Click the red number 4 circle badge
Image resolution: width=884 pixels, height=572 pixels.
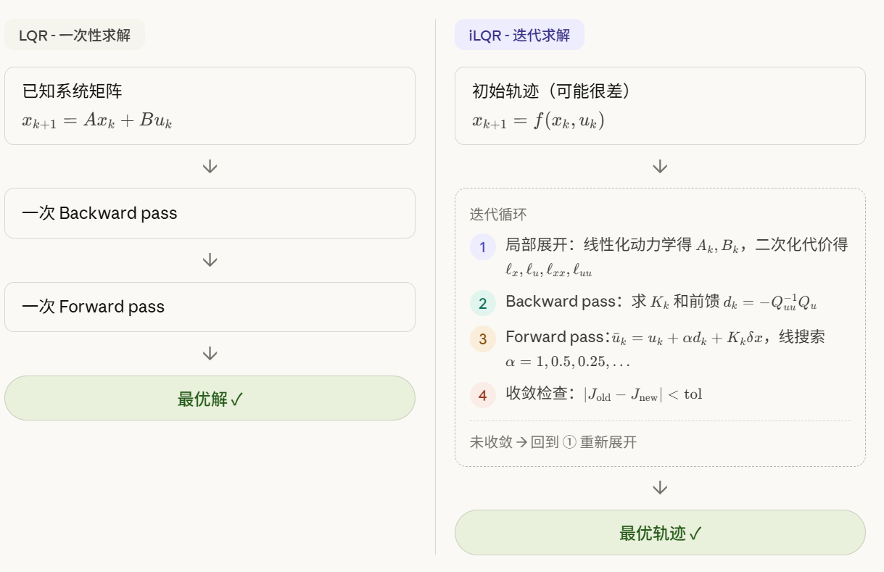point(482,395)
